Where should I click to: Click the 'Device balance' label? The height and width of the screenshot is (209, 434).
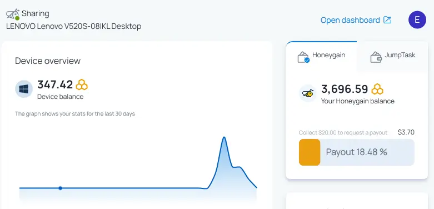61,97
